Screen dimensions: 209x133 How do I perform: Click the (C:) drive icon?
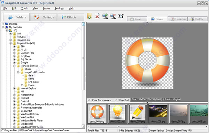(x=10, y=30)
